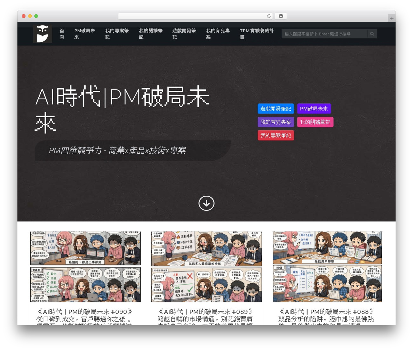The width and height of the screenshot is (413, 350).
Task: Click the browser reload icon
Action: pos(269,16)
